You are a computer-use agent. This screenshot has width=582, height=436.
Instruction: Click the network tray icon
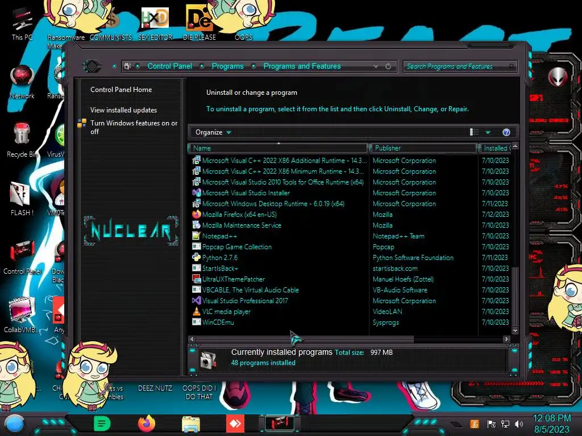point(505,424)
